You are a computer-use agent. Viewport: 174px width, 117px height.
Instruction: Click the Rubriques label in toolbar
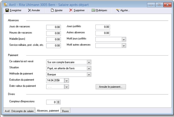tap(102, 10)
